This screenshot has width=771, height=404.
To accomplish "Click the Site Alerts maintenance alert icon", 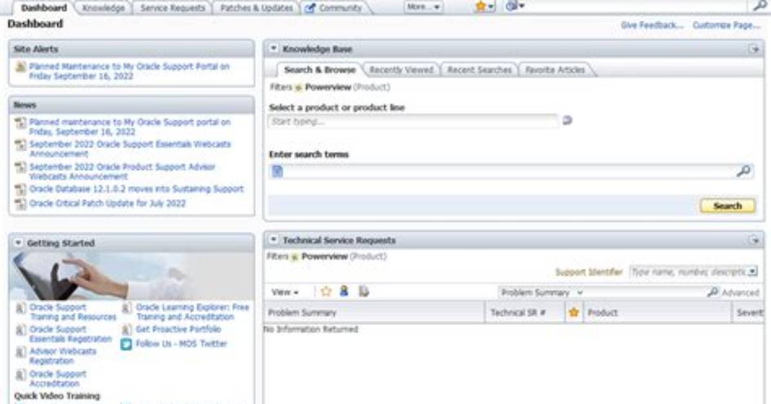I will pos(20,68).
